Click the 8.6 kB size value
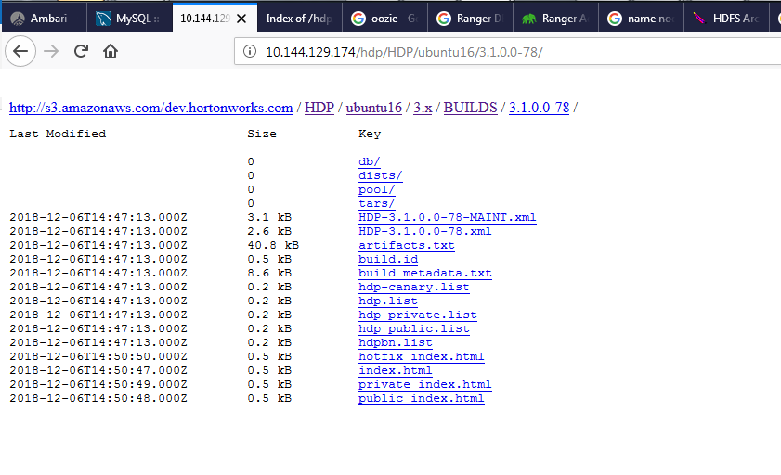This screenshot has height=475, width=781. 269,273
